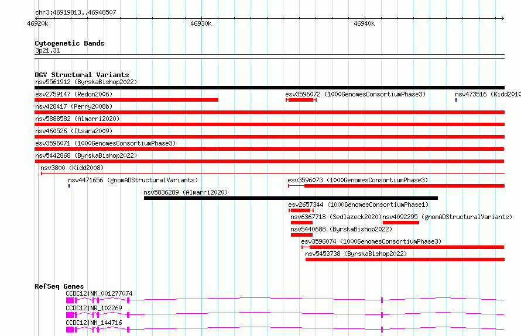Click the 3p21.31 band label
This screenshot has width=521, height=336.
coord(47,50)
